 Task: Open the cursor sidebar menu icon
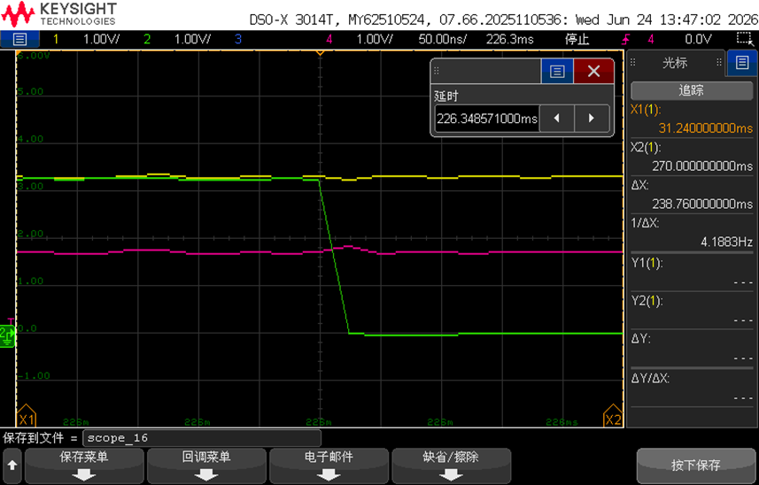pos(742,62)
